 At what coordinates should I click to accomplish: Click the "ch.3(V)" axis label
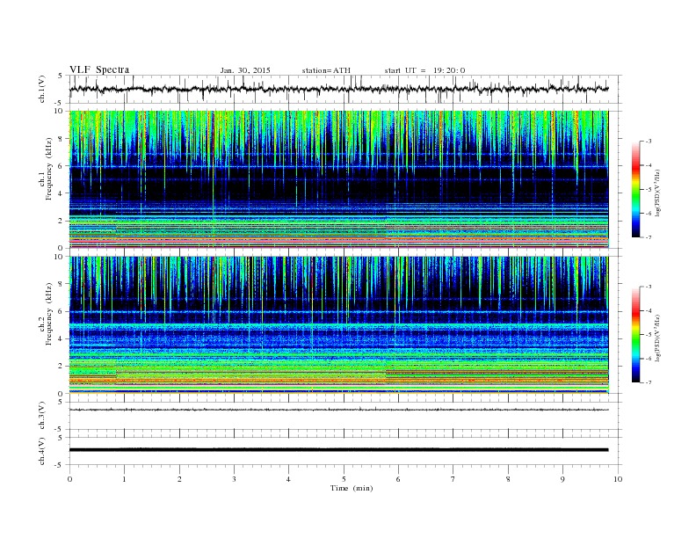(x=42, y=415)
